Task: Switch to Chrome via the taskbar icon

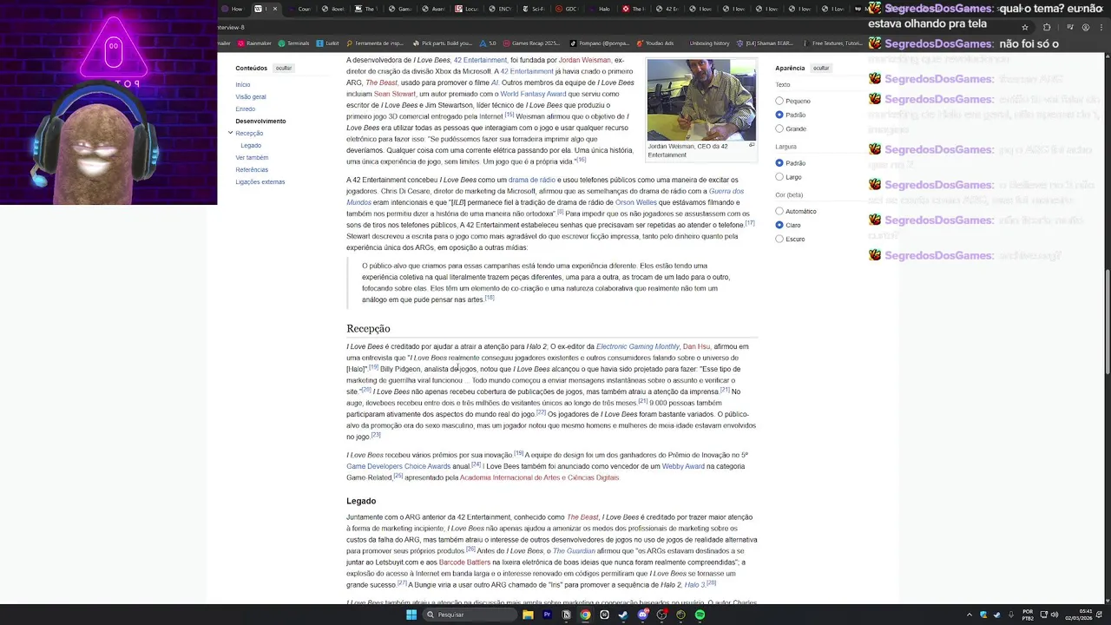Action: pyautogui.click(x=585, y=615)
